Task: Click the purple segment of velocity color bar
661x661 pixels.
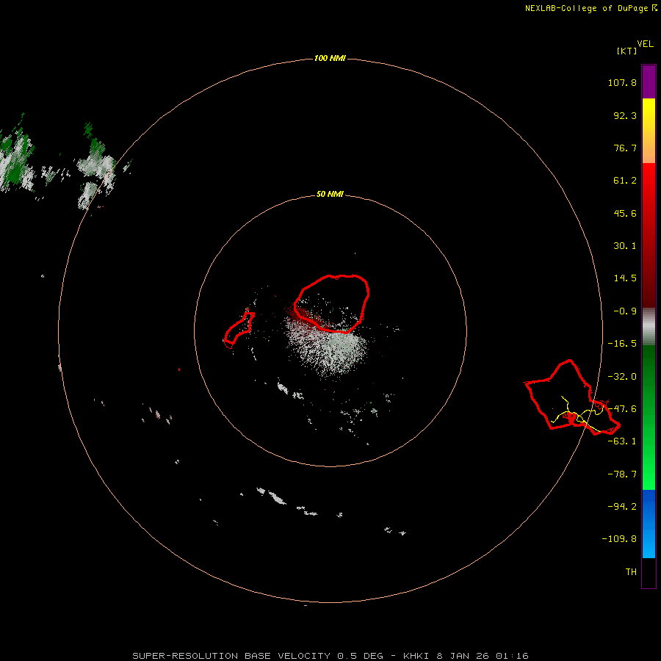Action: [x=649, y=82]
